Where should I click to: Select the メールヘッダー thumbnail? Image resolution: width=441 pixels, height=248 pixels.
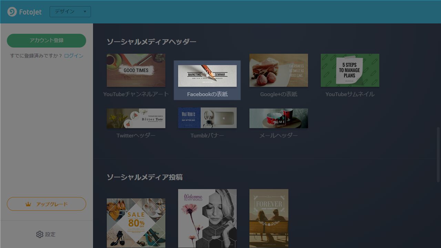pyautogui.click(x=279, y=118)
